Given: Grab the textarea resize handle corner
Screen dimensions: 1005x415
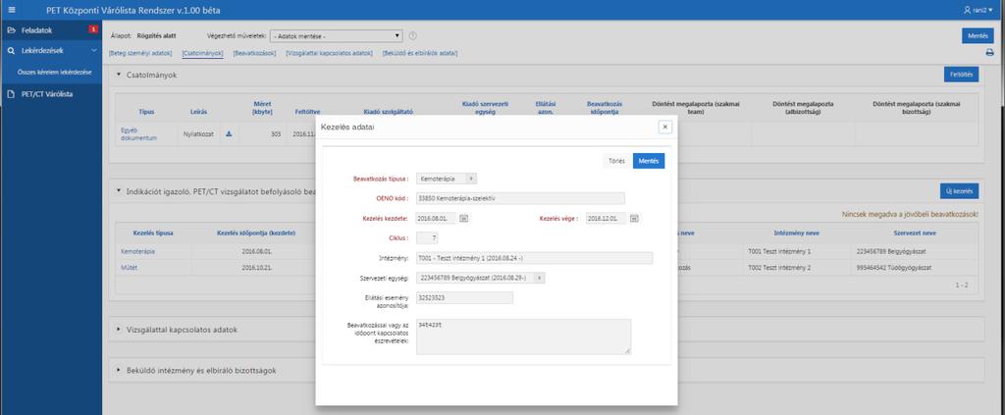Looking at the screenshot, I should (x=627, y=351).
